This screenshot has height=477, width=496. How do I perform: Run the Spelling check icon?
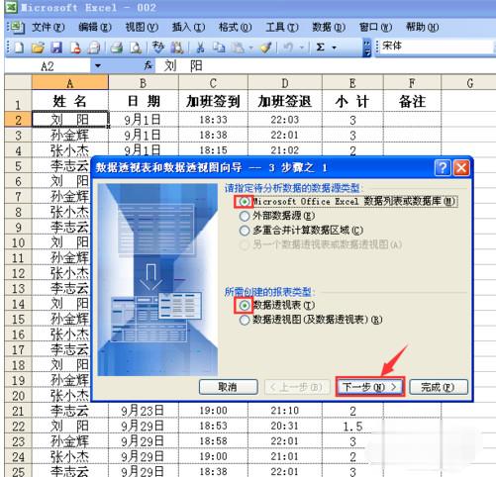[x=158, y=48]
